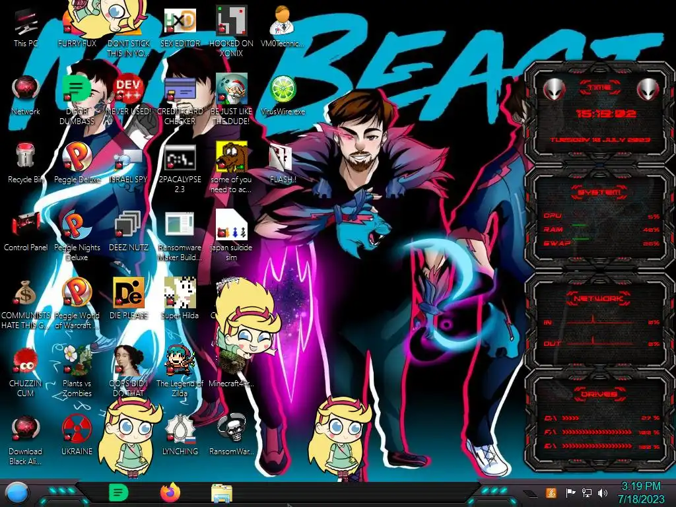Launch Firefox from the taskbar
Viewport: 676px width, 507px height.
[x=170, y=492]
